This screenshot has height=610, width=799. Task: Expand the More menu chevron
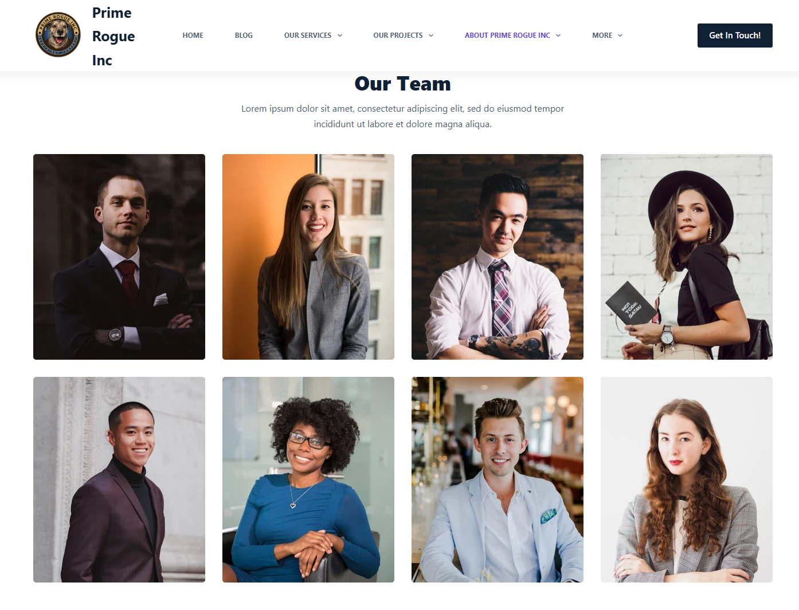point(620,36)
